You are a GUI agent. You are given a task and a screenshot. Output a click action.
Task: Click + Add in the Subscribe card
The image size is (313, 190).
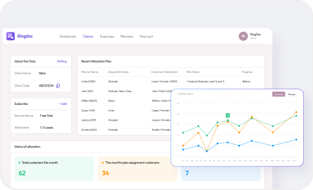[63, 103]
